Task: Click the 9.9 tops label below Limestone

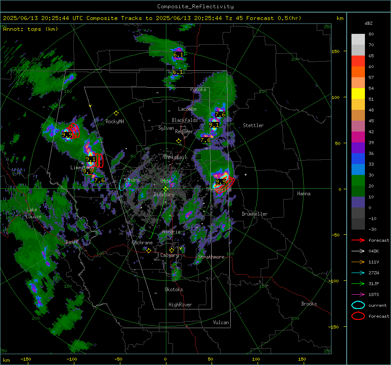Action: pos(88,171)
